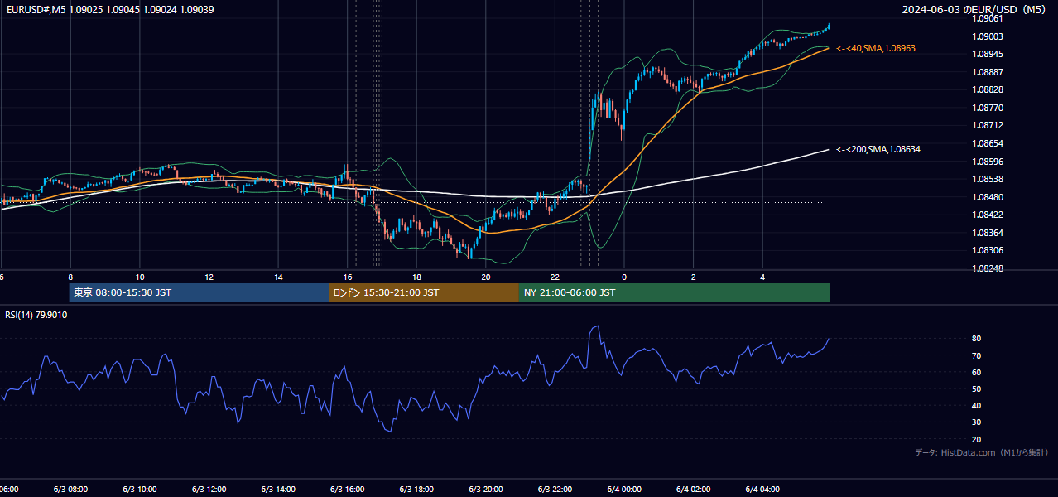The height and width of the screenshot is (497, 1058).
Task: Select the Tokyo 08:00-15:30 JST session bar
Action: [199, 292]
